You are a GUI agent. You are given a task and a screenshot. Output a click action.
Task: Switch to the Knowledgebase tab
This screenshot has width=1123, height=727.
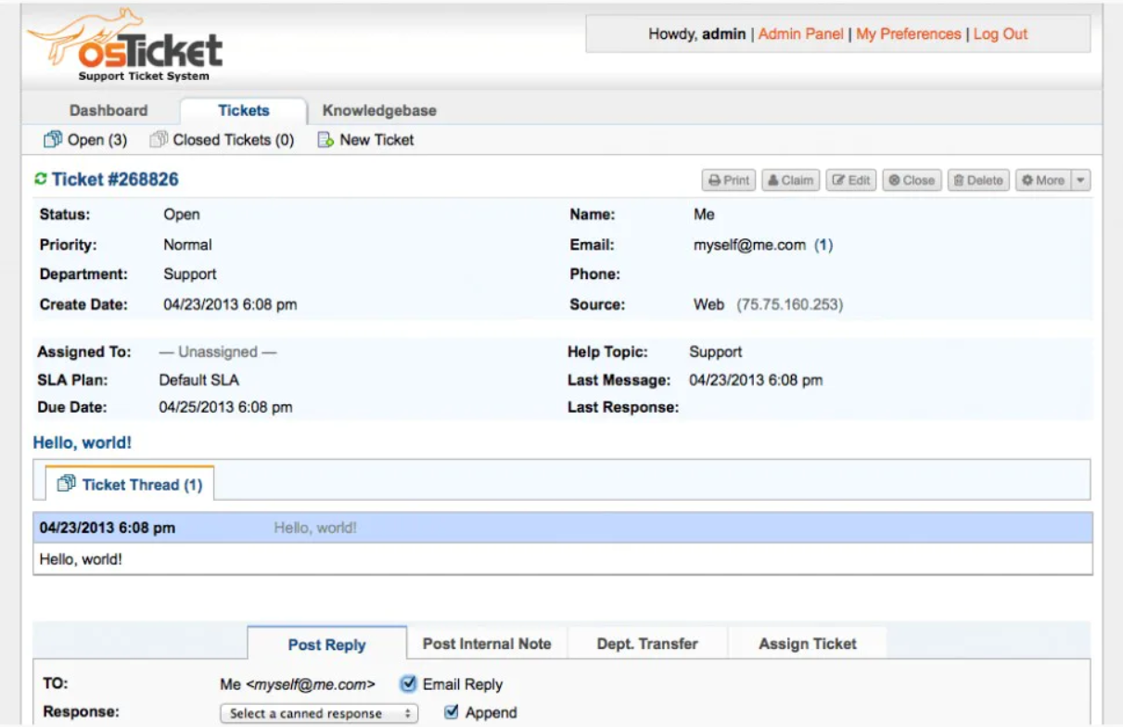pos(379,109)
